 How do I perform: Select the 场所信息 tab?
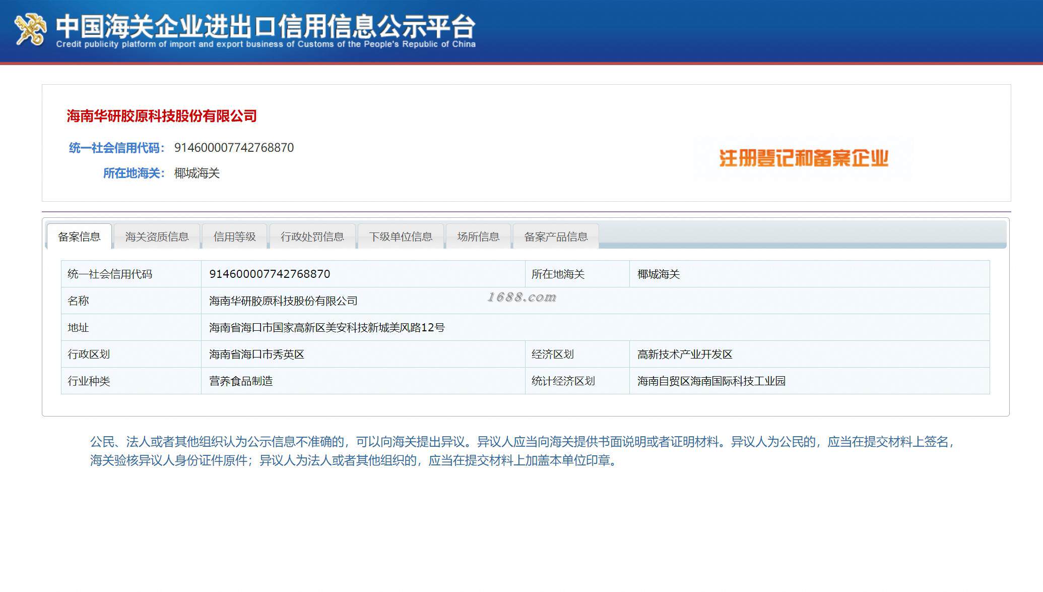pos(478,236)
